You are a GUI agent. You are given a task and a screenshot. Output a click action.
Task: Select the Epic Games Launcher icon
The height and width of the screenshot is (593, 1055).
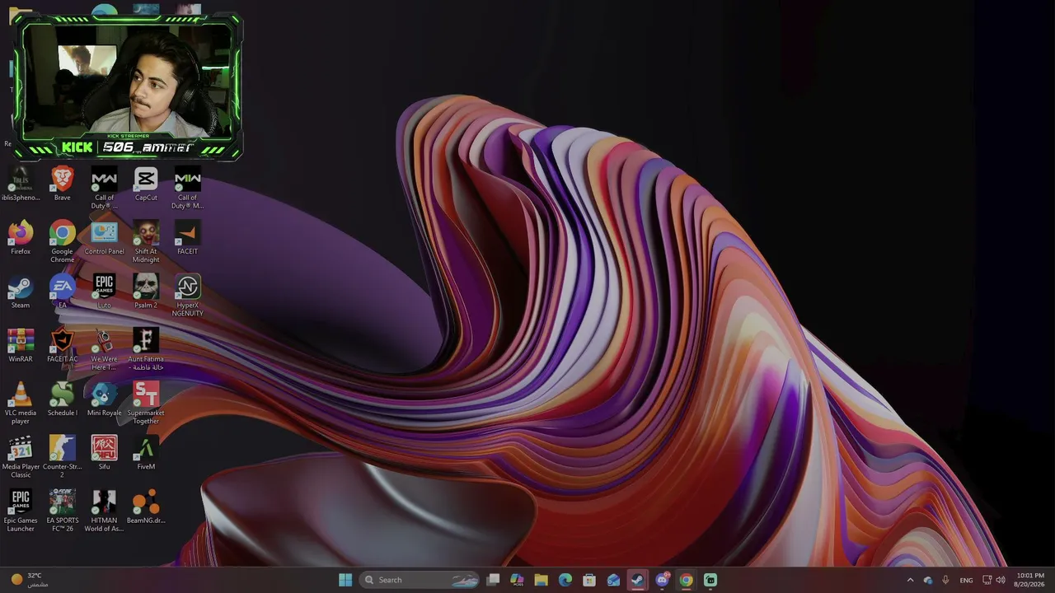[x=21, y=510]
